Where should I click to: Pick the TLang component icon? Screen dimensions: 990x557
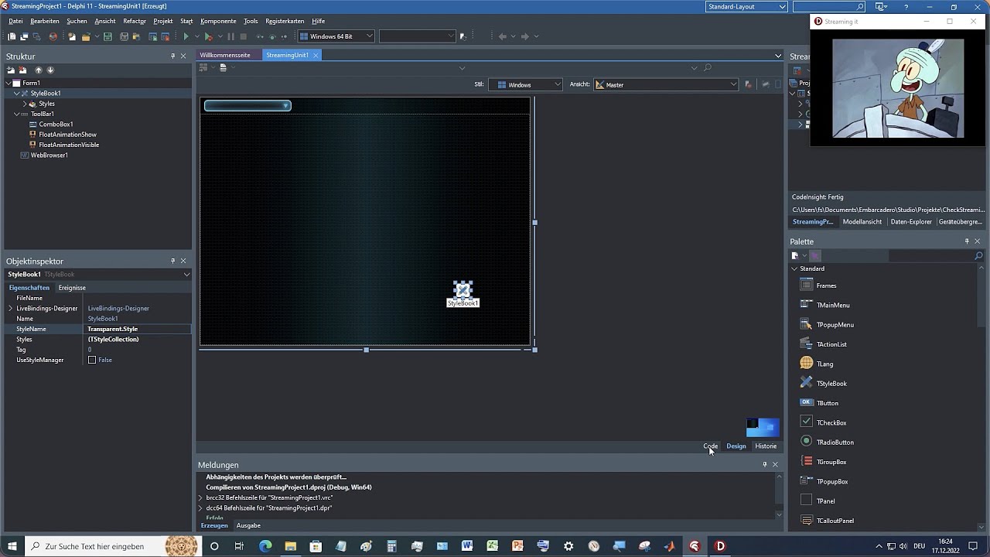point(806,364)
